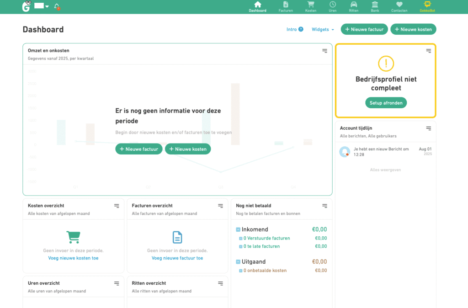Go to the Facturen tab
The image size is (468, 308).
click(x=286, y=6)
